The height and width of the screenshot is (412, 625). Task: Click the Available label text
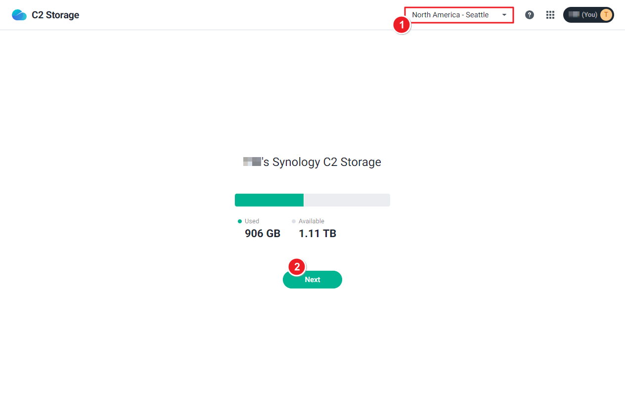[312, 221]
